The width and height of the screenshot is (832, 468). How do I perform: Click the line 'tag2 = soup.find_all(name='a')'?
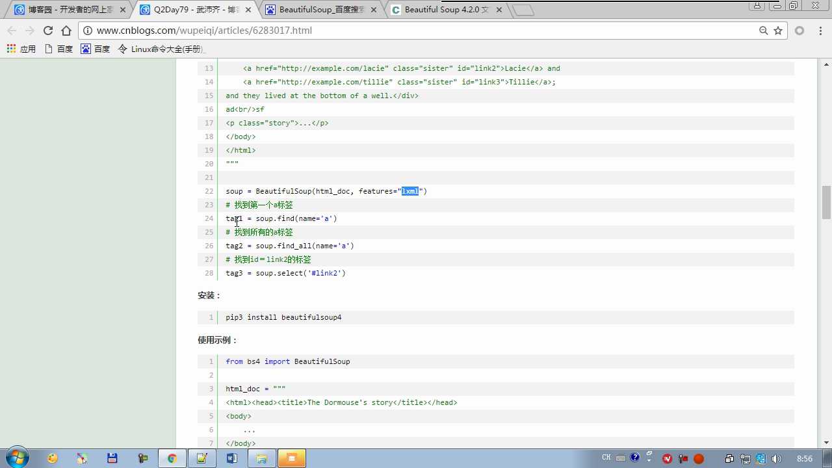pyautogui.click(x=290, y=246)
